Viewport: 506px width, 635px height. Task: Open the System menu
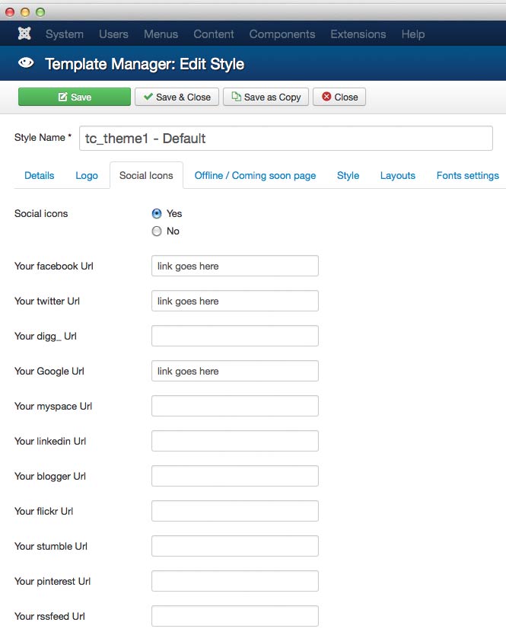[65, 34]
